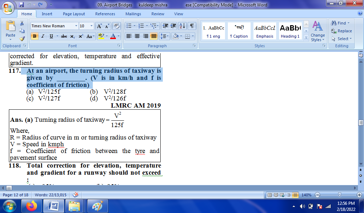This screenshot has height=213, width=364.
Task: Toggle show paragraph marks
Action: tap(192, 26)
